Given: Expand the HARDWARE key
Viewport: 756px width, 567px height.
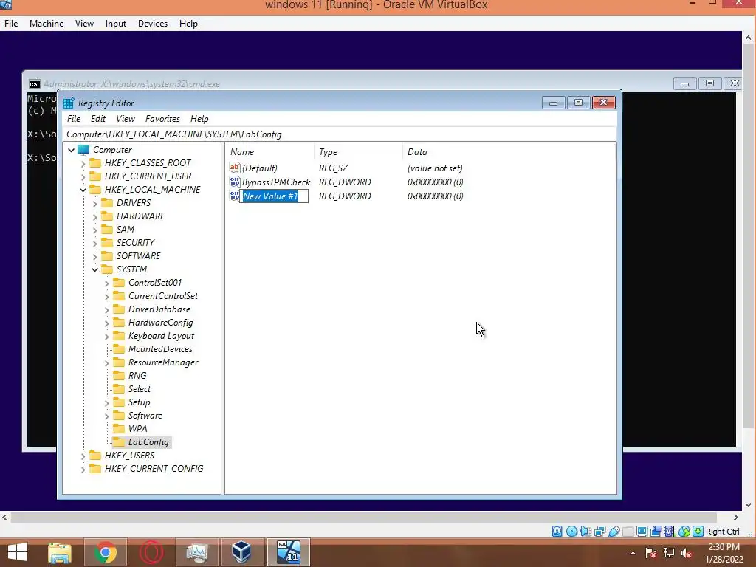Looking at the screenshot, I should coord(95,216).
